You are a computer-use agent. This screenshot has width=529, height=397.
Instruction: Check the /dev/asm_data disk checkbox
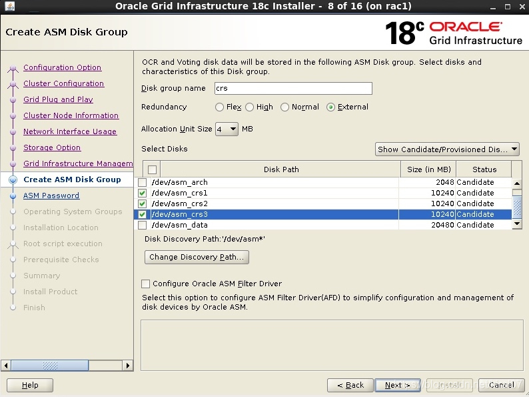143,225
